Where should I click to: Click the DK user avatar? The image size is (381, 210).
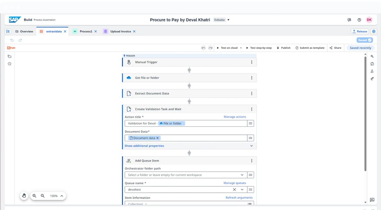point(369,20)
